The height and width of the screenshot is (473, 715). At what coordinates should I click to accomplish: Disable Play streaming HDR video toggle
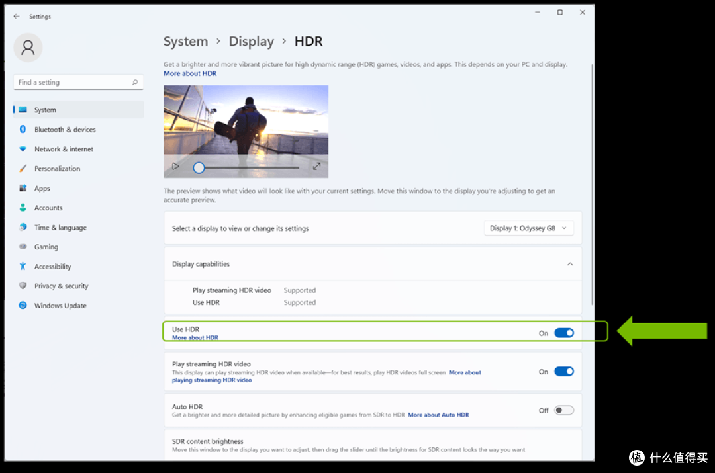point(564,372)
